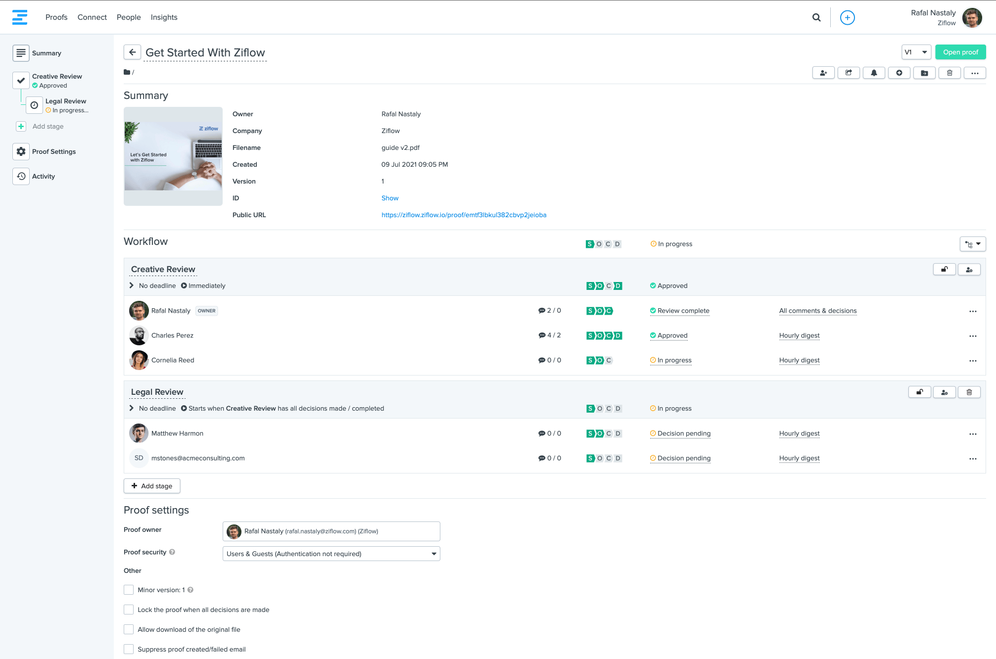This screenshot has height=659, width=996.
Task: Delete the proof using the trash icon
Action: [x=949, y=73]
